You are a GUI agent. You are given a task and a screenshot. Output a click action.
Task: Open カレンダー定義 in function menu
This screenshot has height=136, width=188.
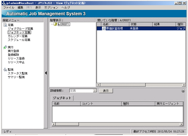[x=18, y=36]
